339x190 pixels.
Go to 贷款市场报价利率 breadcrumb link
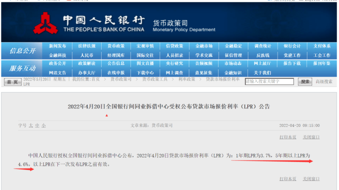223,79
